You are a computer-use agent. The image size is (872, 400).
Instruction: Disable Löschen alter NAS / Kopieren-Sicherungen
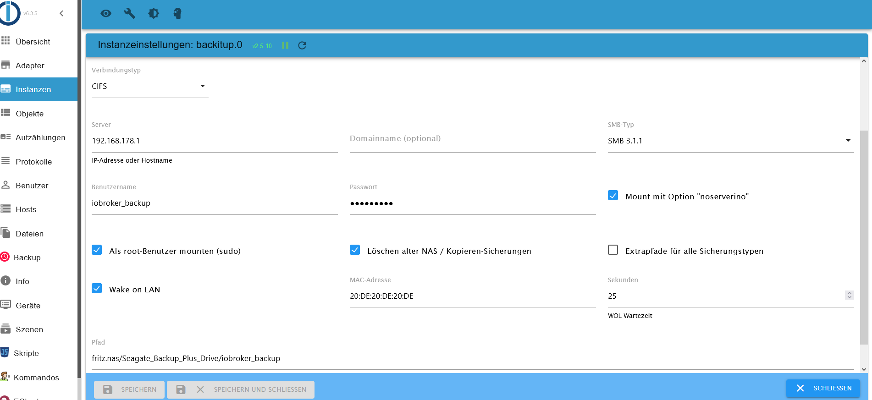[x=355, y=250]
